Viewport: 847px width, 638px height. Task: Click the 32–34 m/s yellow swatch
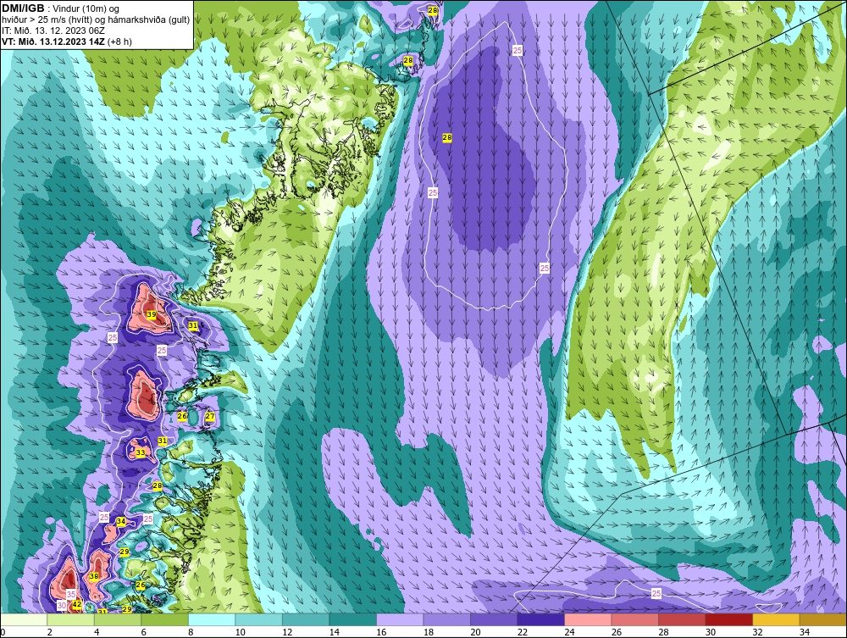pos(776,619)
